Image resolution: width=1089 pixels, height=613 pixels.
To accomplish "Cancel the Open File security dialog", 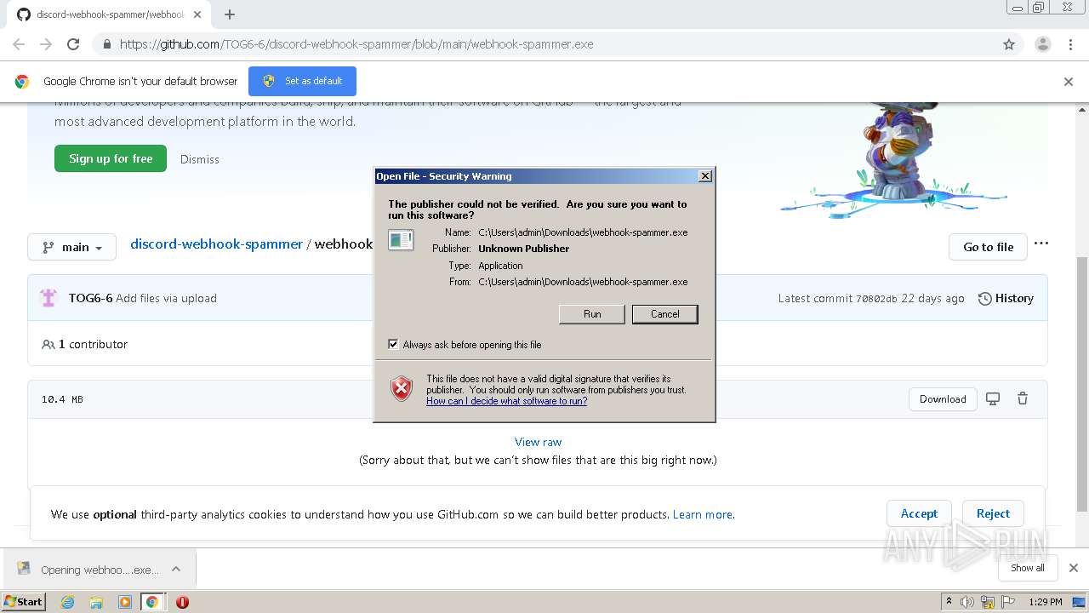I will point(664,314).
